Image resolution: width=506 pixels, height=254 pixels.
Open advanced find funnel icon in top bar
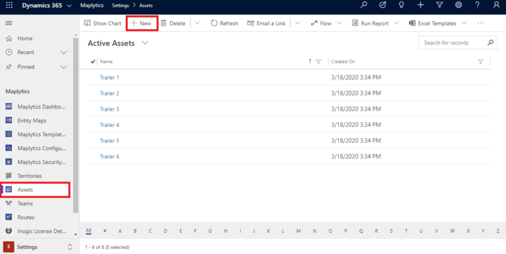point(439,5)
